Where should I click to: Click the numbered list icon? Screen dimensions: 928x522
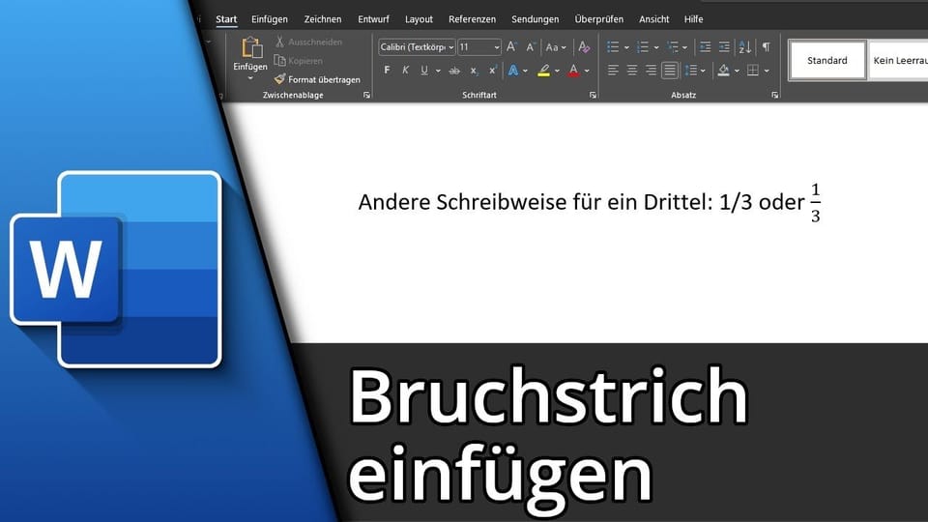tap(643, 46)
